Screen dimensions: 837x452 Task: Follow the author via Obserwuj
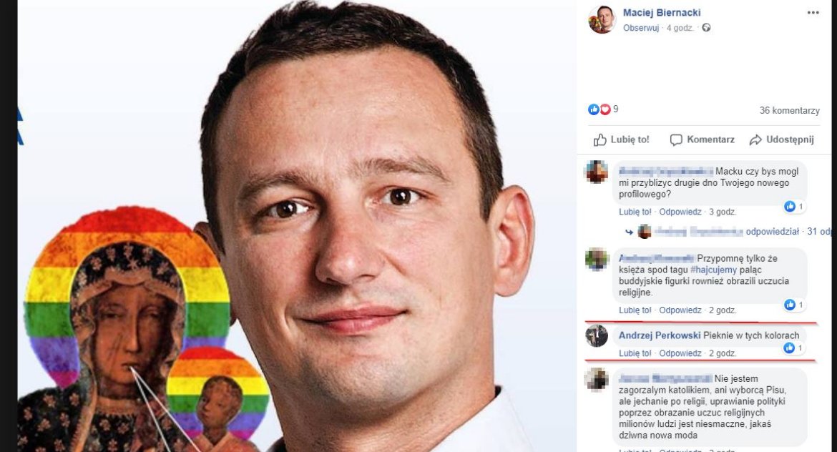point(640,28)
